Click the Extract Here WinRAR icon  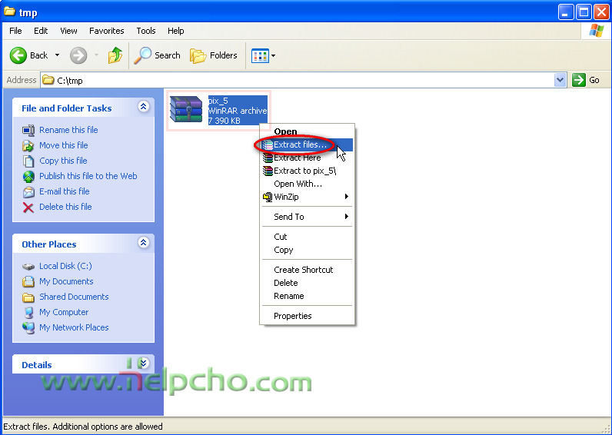pos(268,158)
